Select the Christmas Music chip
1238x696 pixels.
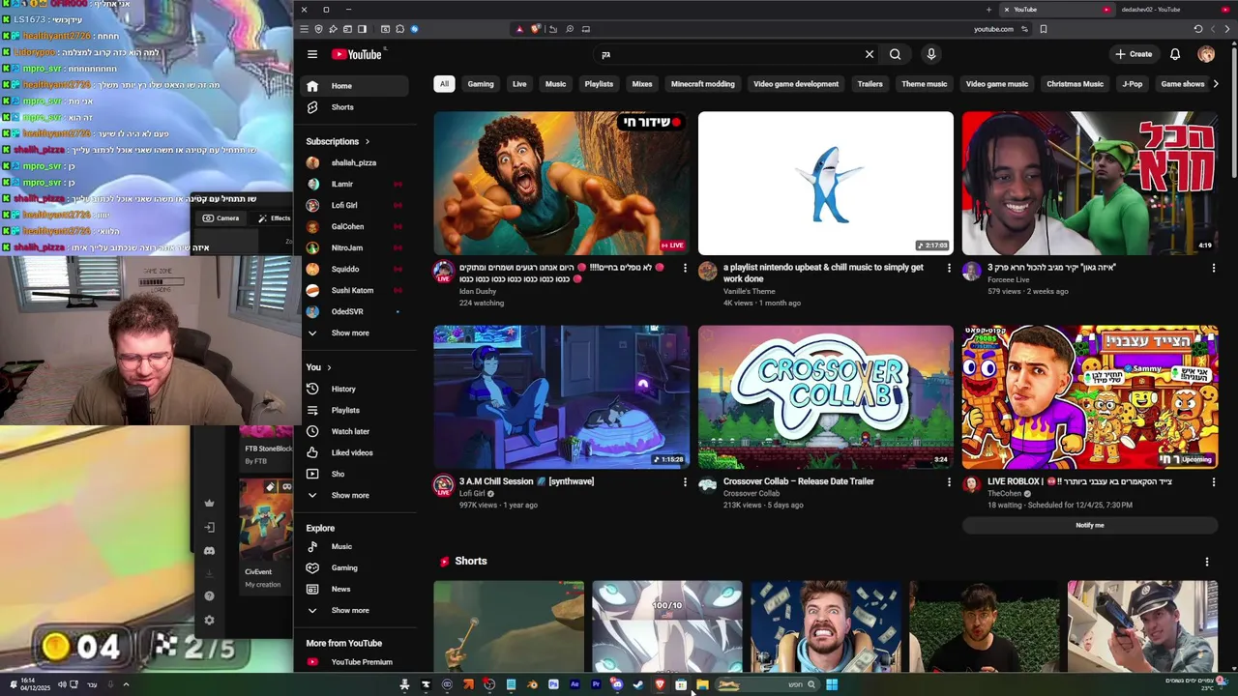1075,84
